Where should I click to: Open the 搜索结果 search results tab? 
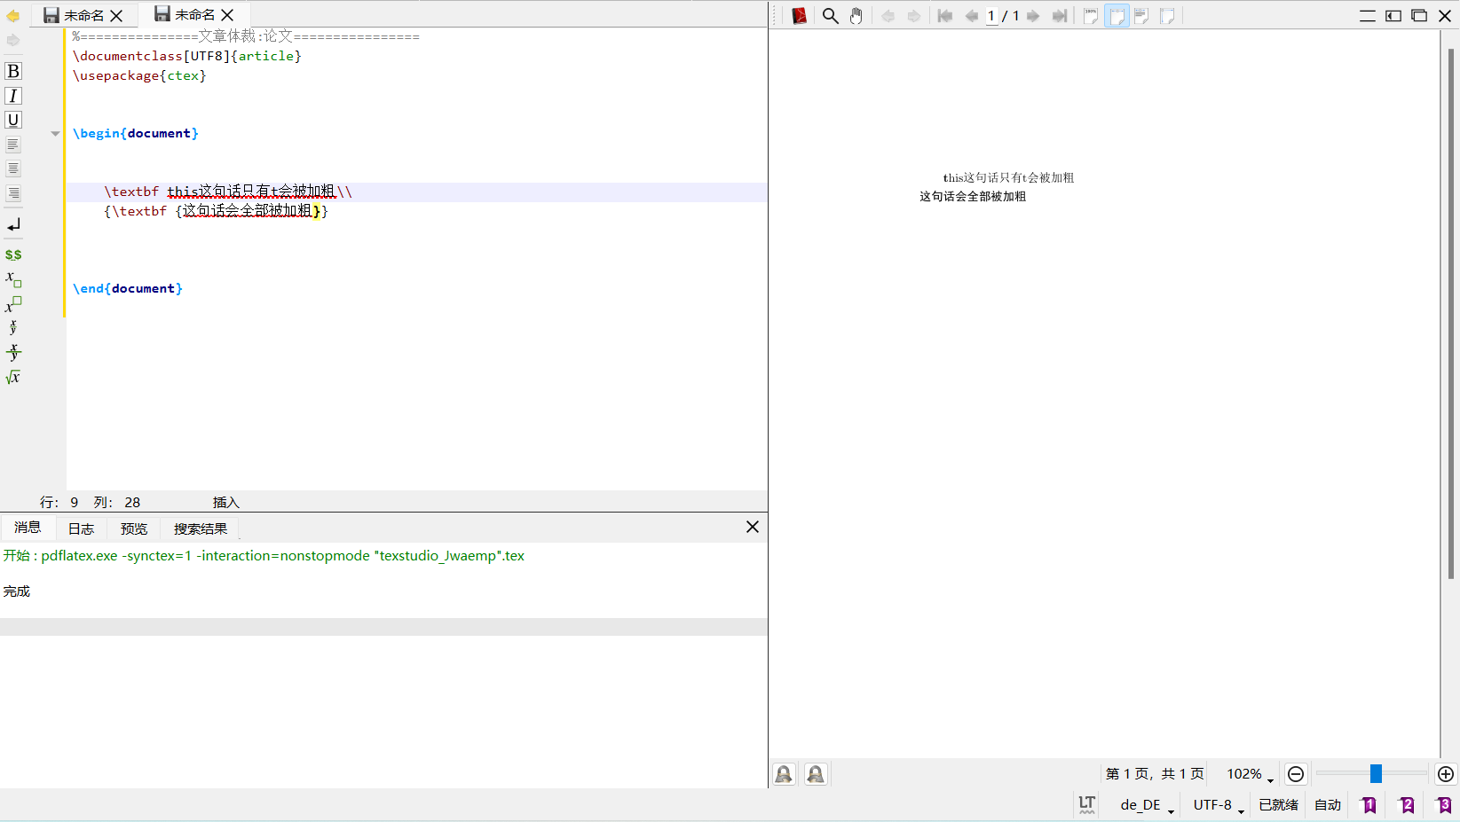click(x=201, y=529)
